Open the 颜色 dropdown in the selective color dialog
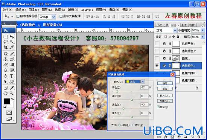The width and height of the screenshot is (207, 140). pos(143,82)
